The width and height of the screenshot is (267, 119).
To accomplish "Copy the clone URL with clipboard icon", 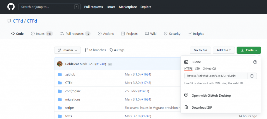I will point(252,76).
